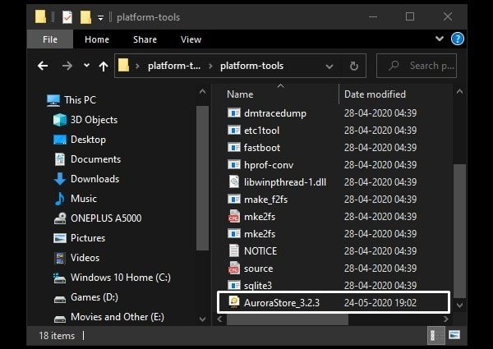Image resolution: width=493 pixels, height=349 pixels.
Task: Open Desktop in navigation pane
Action: point(80,140)
